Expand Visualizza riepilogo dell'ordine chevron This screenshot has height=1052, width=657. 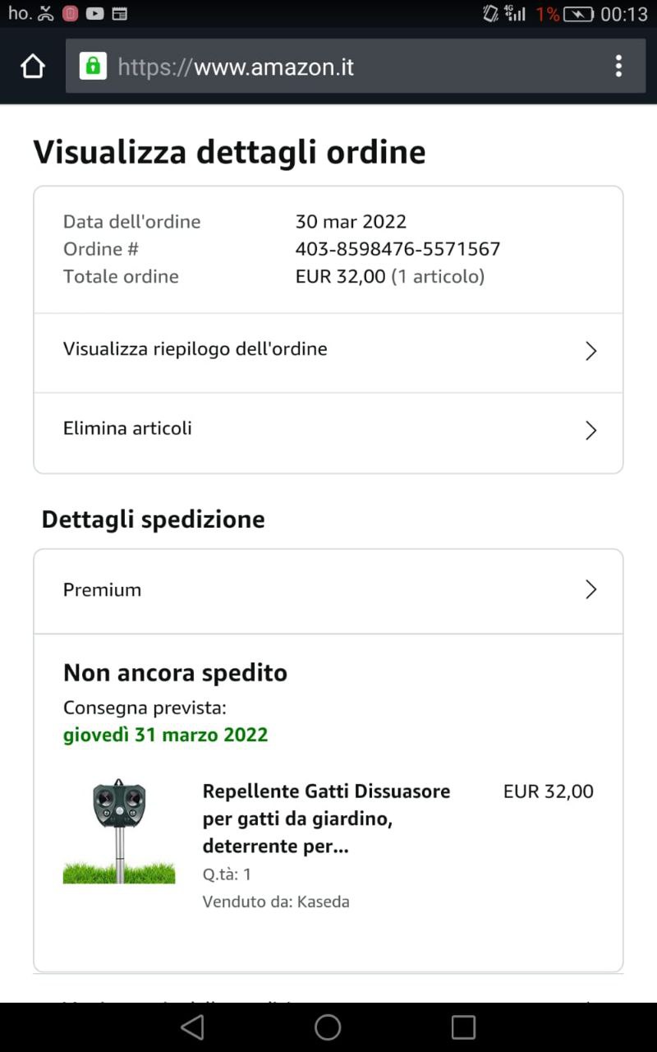(x=590, y=352)
